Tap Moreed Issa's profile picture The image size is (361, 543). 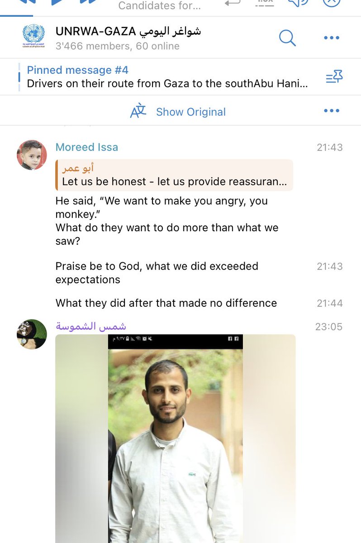[x=32, y=155]
